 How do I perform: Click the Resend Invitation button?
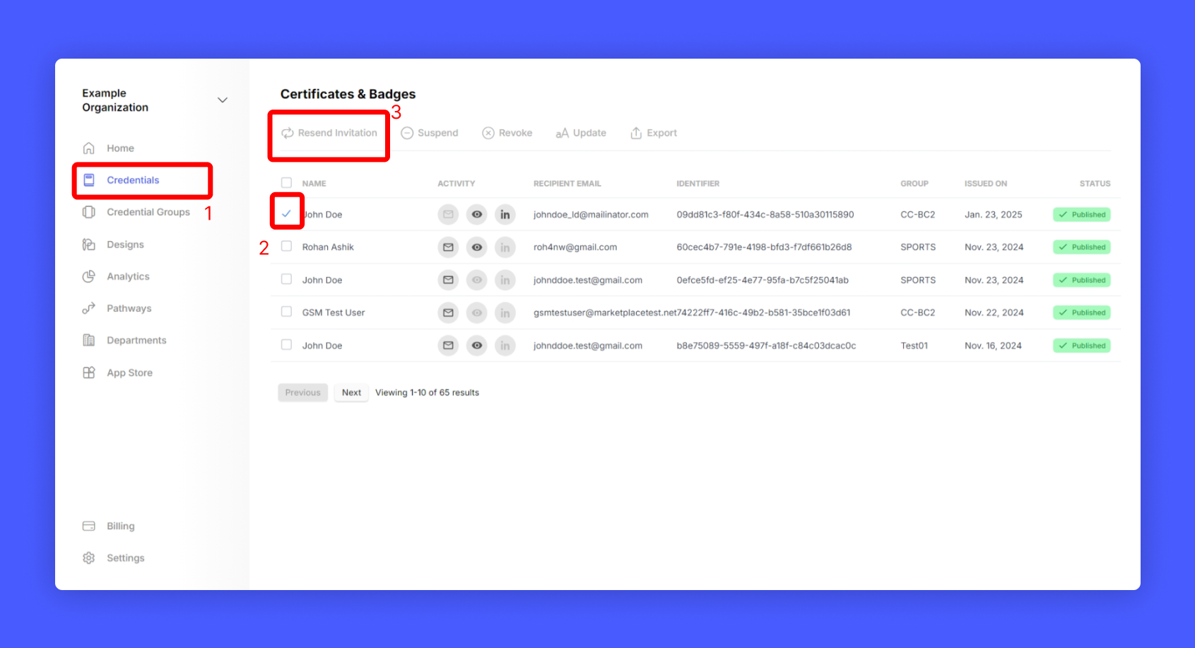pos(330,133)
